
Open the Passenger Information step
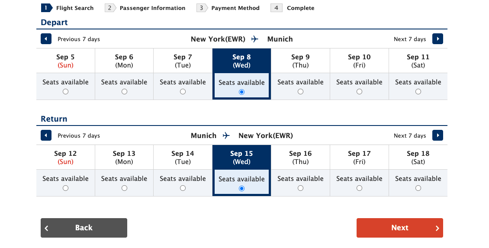[152, 8]
